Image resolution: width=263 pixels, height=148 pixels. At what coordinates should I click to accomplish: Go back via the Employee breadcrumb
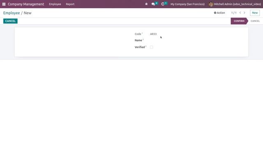point(12,13)
